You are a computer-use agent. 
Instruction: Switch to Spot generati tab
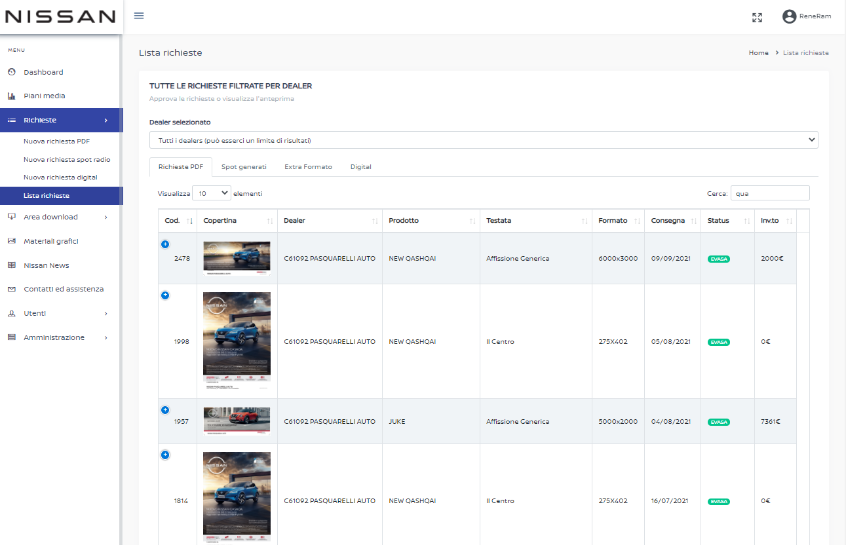coord(244,167)
